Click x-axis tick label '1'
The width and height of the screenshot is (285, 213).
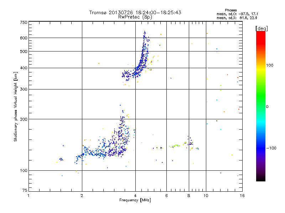click(28, 196)
